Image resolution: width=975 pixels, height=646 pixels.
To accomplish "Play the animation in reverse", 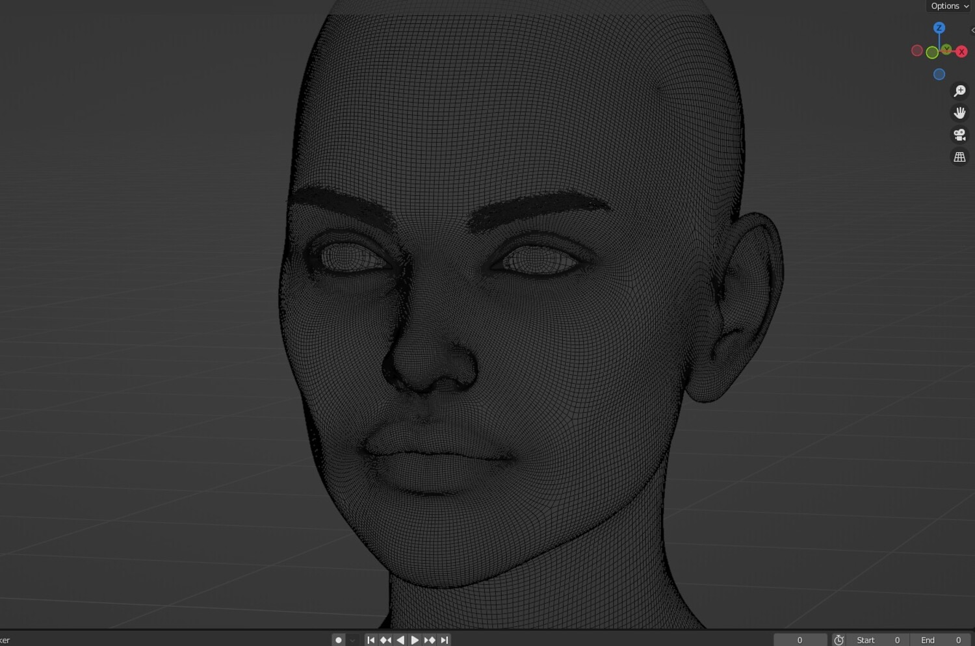I will (400, 640).
